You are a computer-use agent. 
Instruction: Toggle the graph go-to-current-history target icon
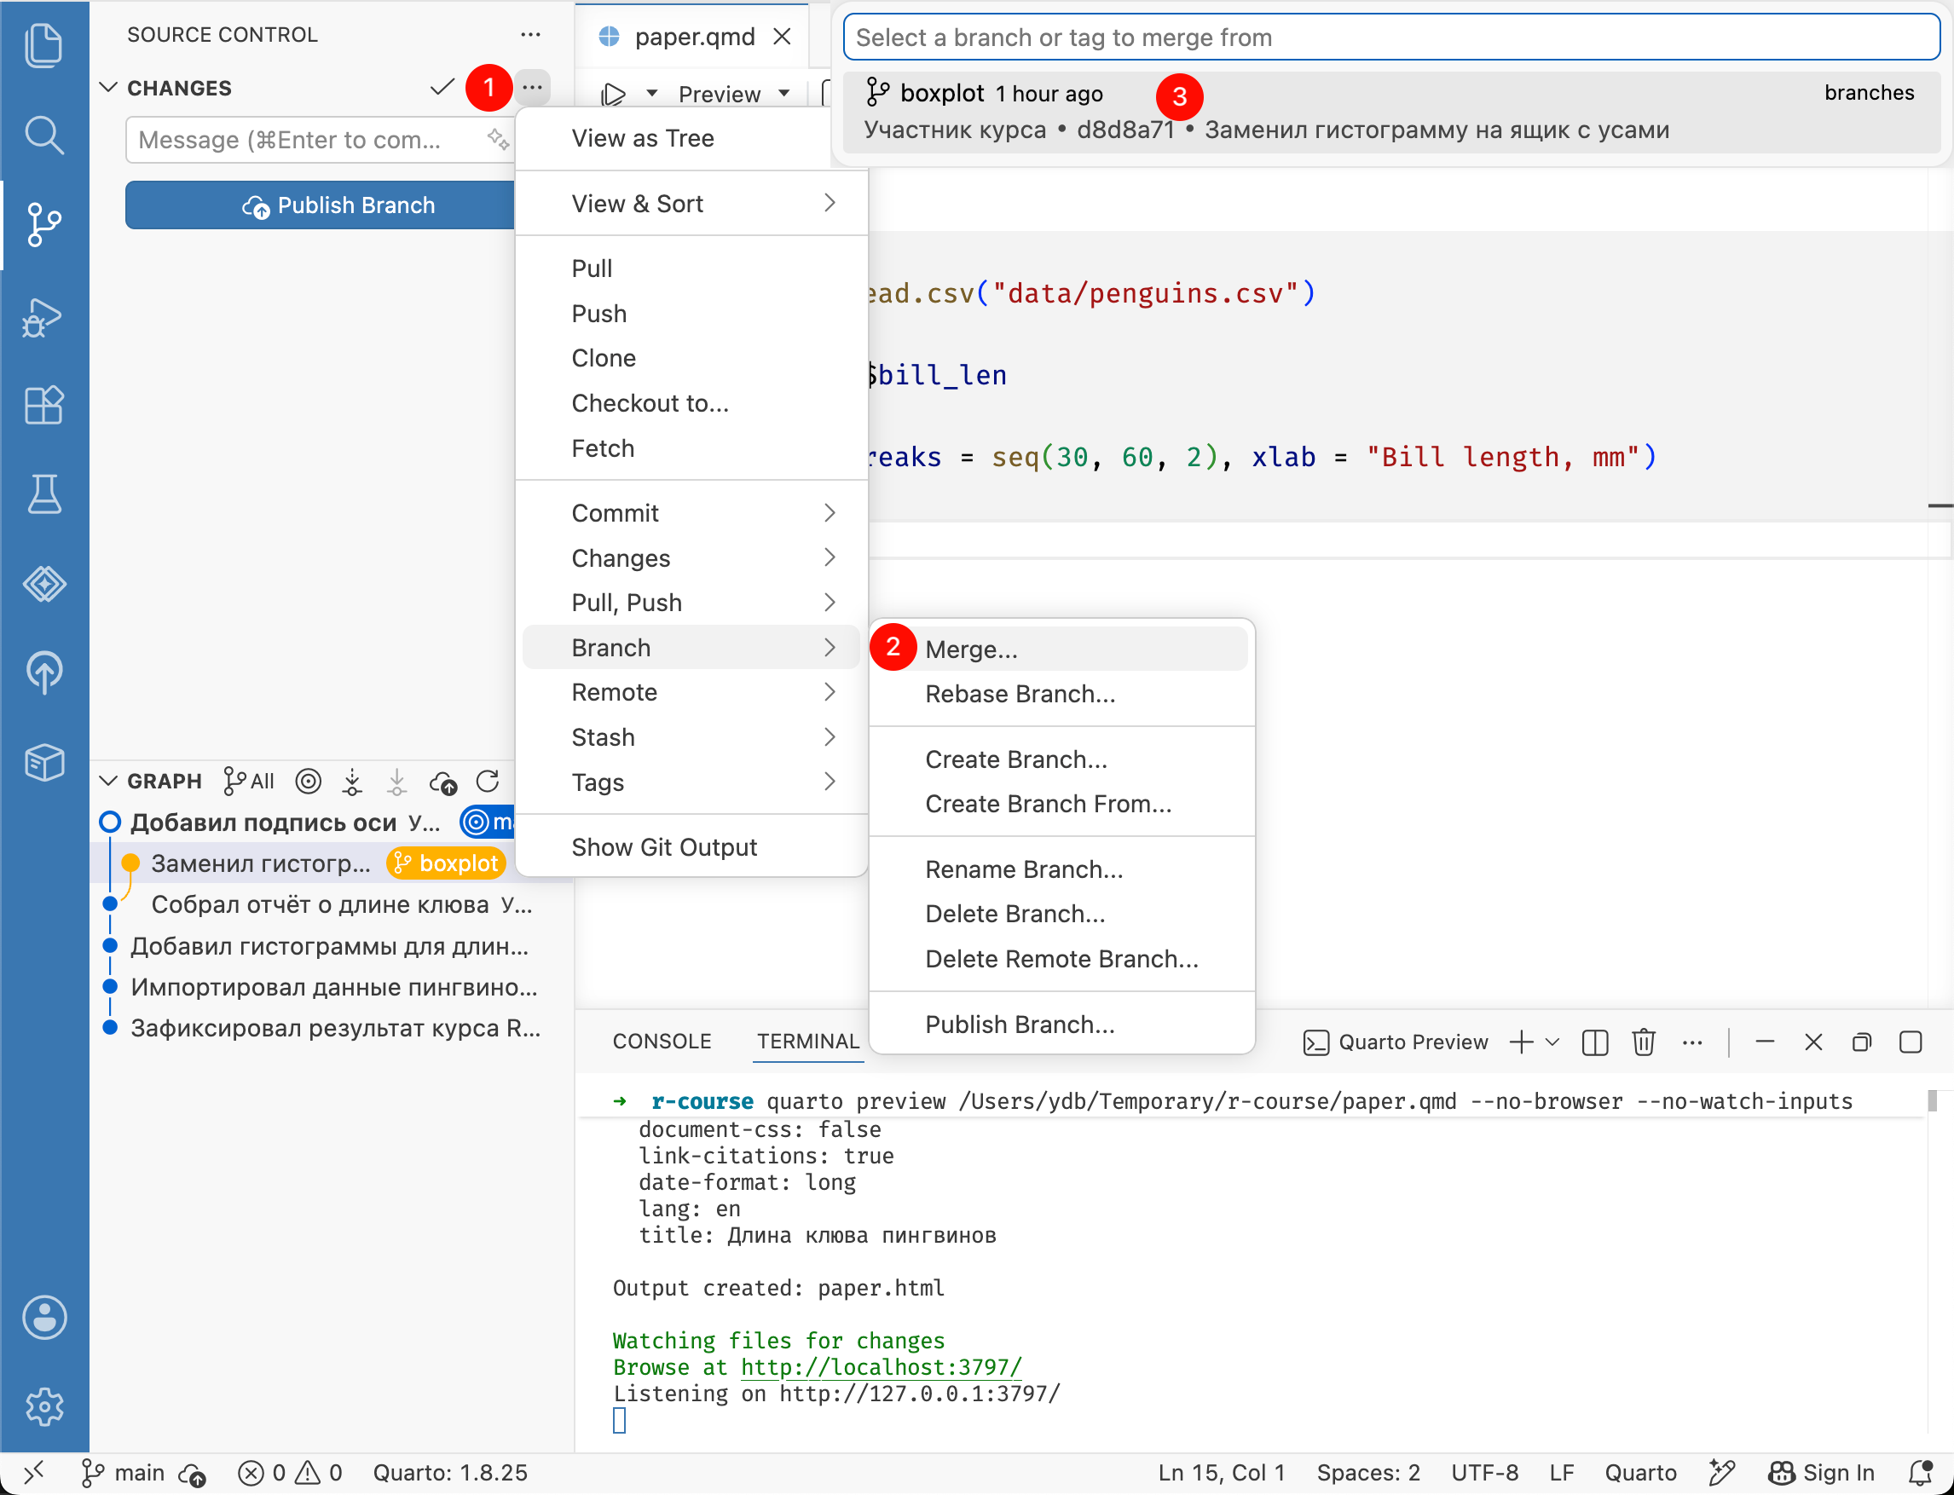(x=308, y=782)
